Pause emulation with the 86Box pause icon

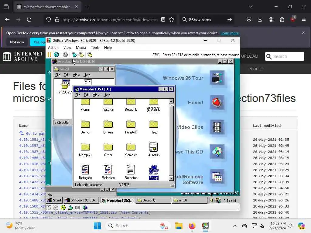[x=50, y=55]
